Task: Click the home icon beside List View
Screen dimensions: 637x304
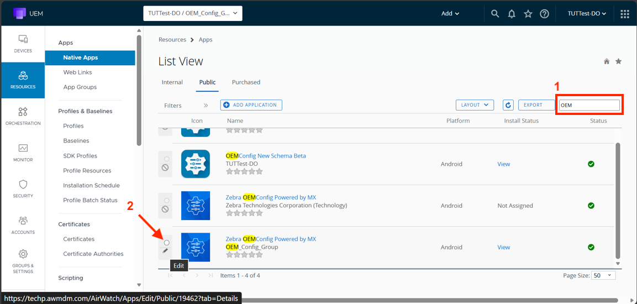Action: tap(607, 61)
